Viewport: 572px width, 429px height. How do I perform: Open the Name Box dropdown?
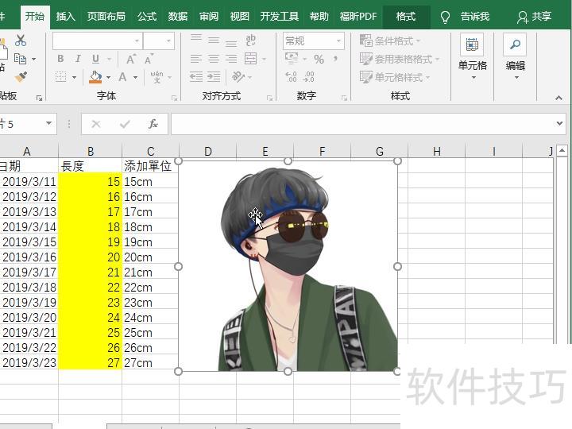click(48, 123)
